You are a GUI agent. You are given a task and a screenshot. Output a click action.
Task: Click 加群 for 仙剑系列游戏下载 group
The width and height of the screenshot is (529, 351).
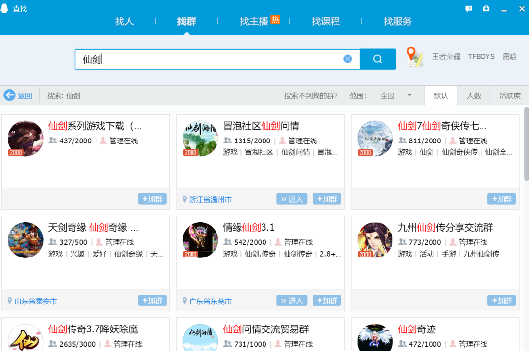[x=152, y=199]
